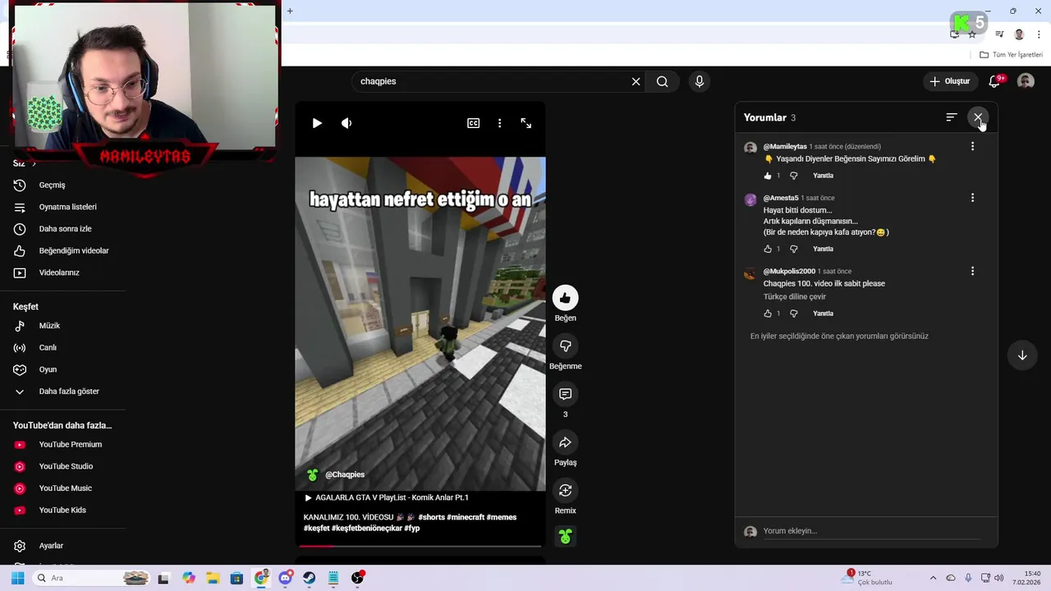Click the video progress bar

pyautogui.click(x=420, y=546)
